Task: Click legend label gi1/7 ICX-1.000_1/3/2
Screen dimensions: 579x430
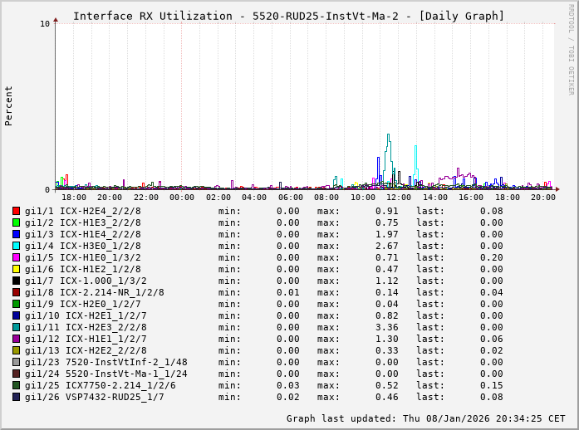Action: (x=86, y=281)
